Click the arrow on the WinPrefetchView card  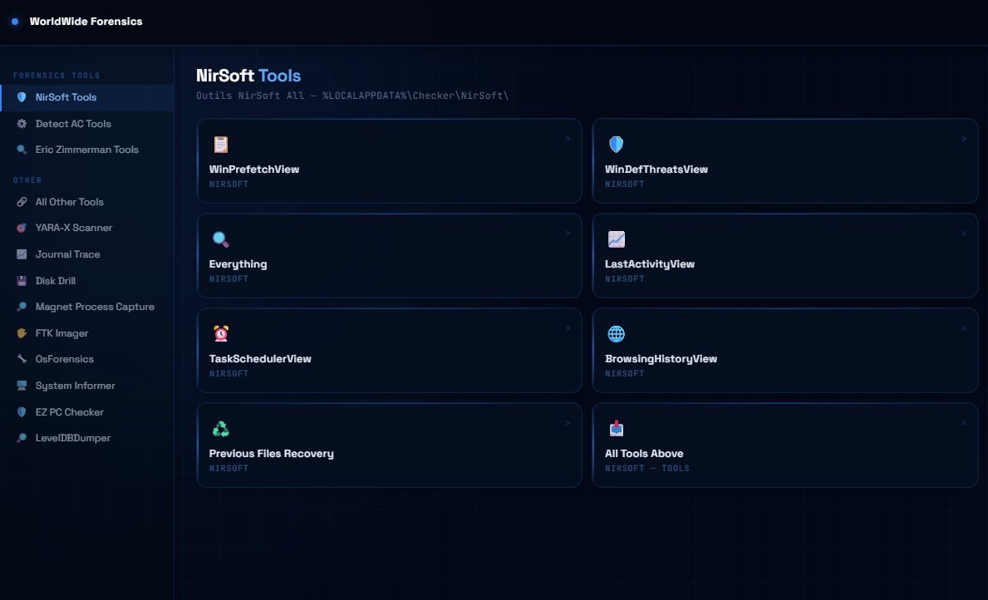click(x=568, y=139)
